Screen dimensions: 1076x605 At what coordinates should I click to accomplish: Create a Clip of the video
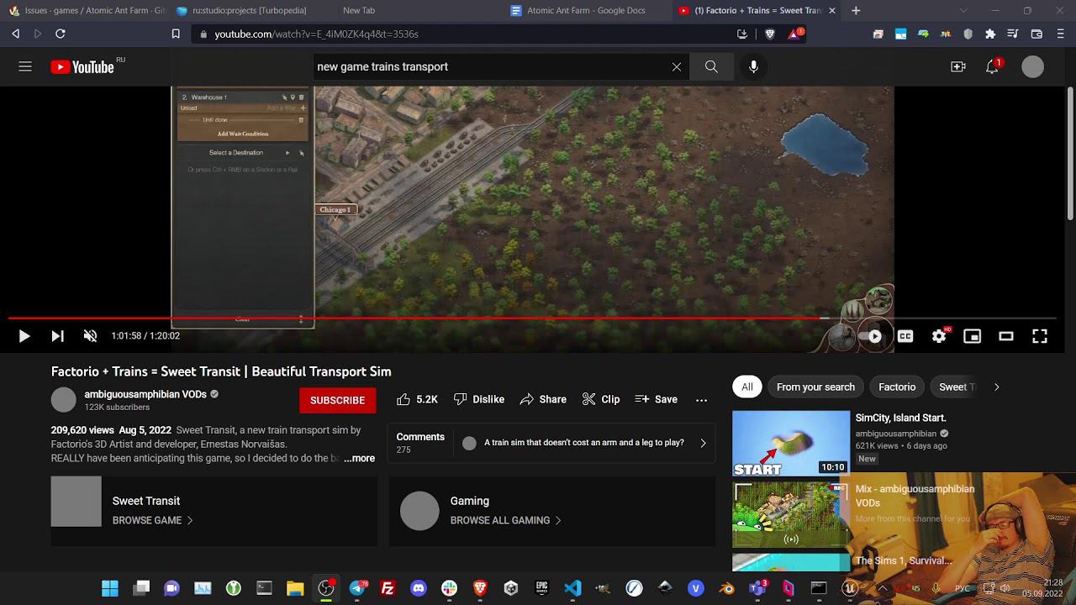pyautogui.click(x=601, y=399)
